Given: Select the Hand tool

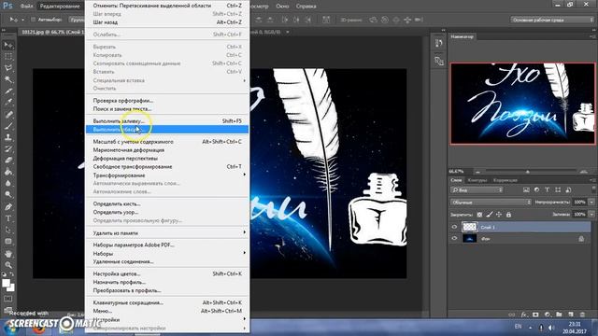Looking at the screenshot, I should coord(8,254).
